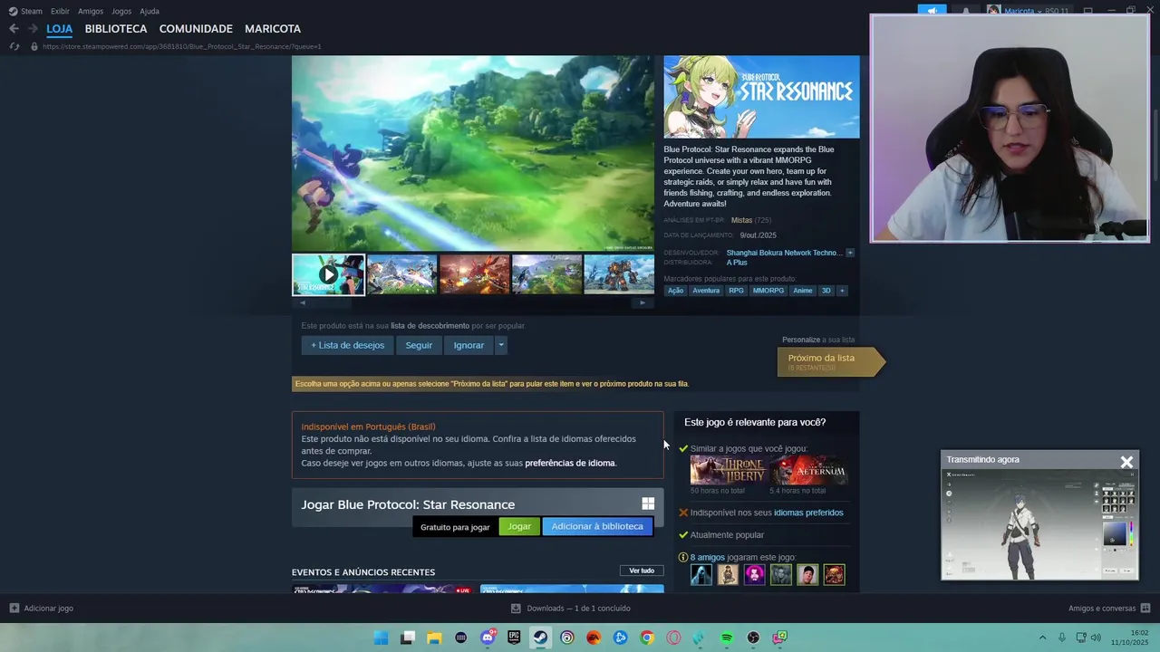Select the 3D tag
Viewport: 1160px width, 652px height.
[826, 291]
